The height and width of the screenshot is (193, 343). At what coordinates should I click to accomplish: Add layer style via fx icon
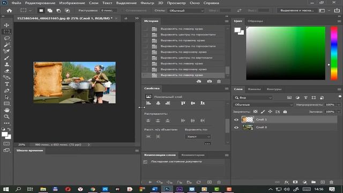point(286,182)
